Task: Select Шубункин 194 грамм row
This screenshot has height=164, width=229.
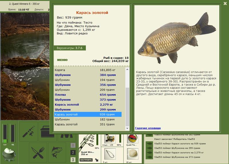Action: pos(88,80)
